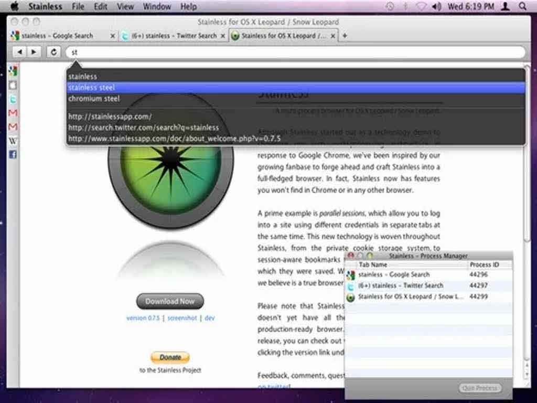Screen dimensions: 537x403
Task: Click the Wi-Fi icon in the menu bar
Action: pos(421,6)
